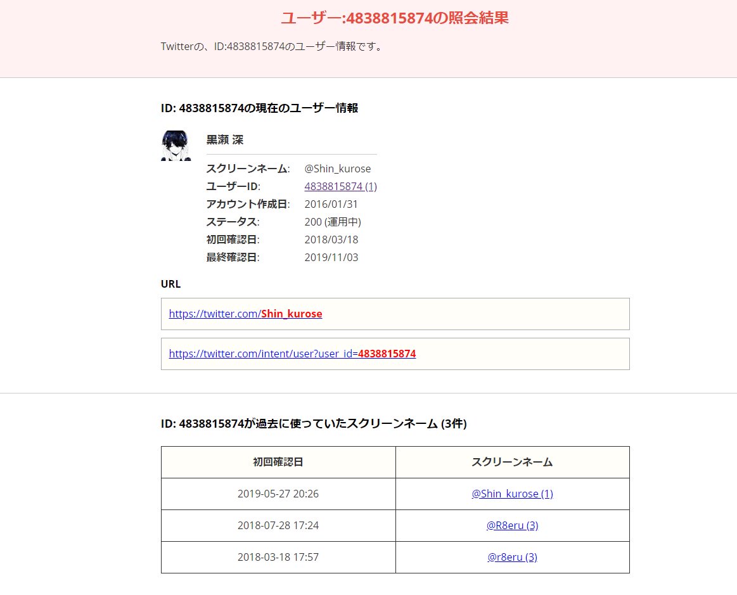Click the アカウント作成日 field label

pyautogui.click(x=248, y=204)
